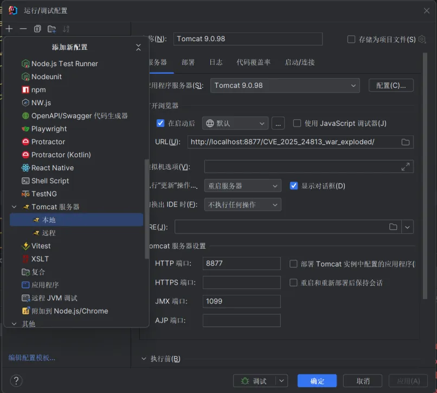Click the configuration name field Tomcat 9.0.98
Screen dimensions: 437x393
coord(248,38)
